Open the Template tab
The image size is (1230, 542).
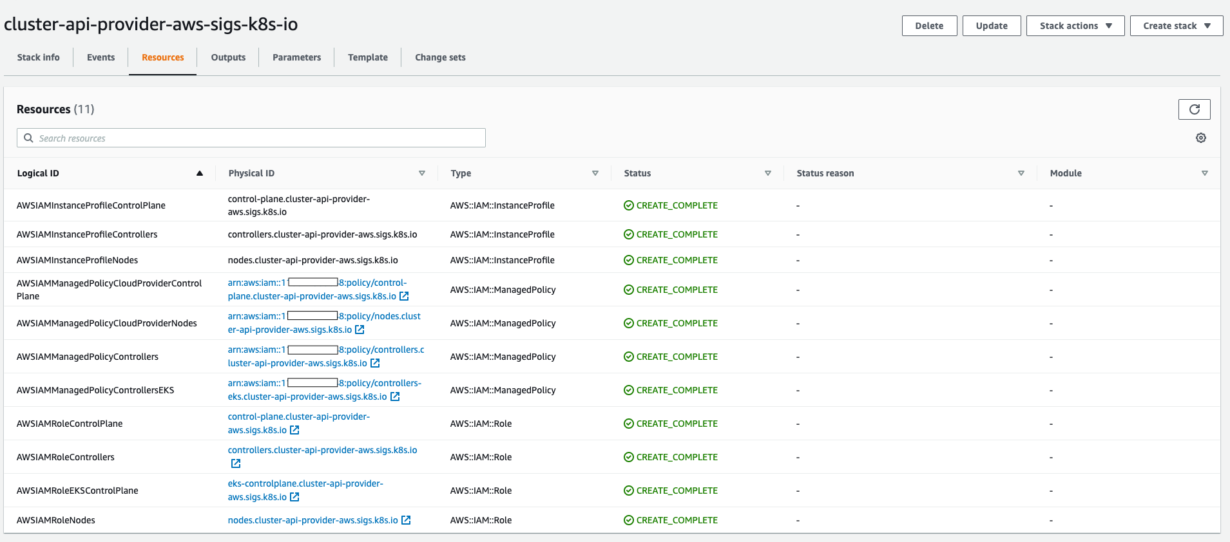coord(367,57)
